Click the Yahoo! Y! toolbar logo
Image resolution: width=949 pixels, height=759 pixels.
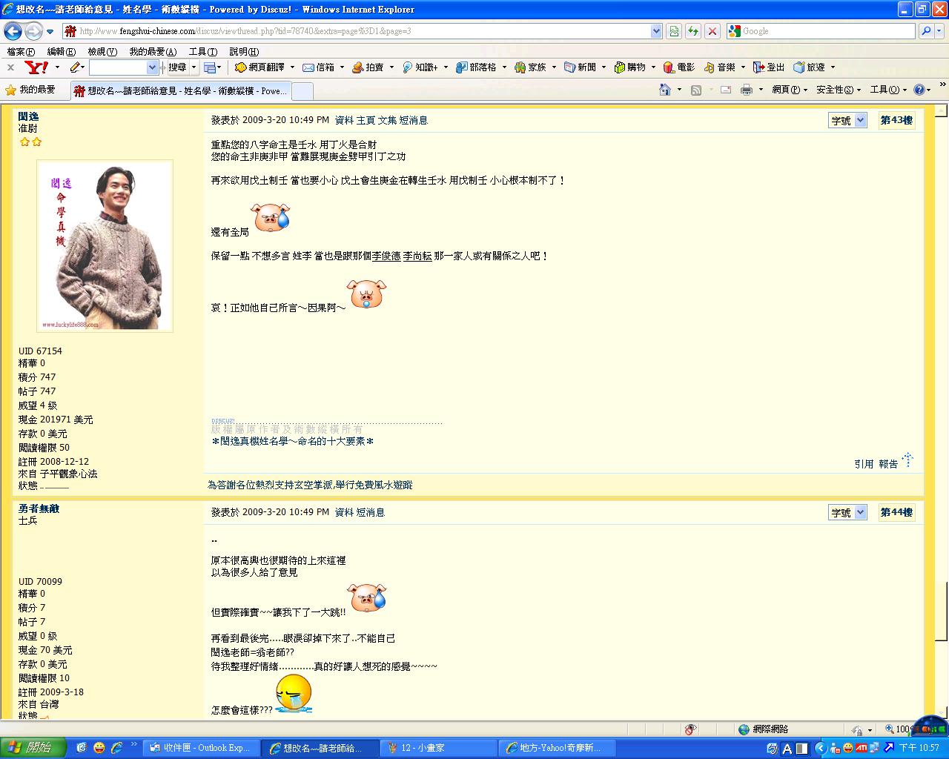click(x=36, y=67)
